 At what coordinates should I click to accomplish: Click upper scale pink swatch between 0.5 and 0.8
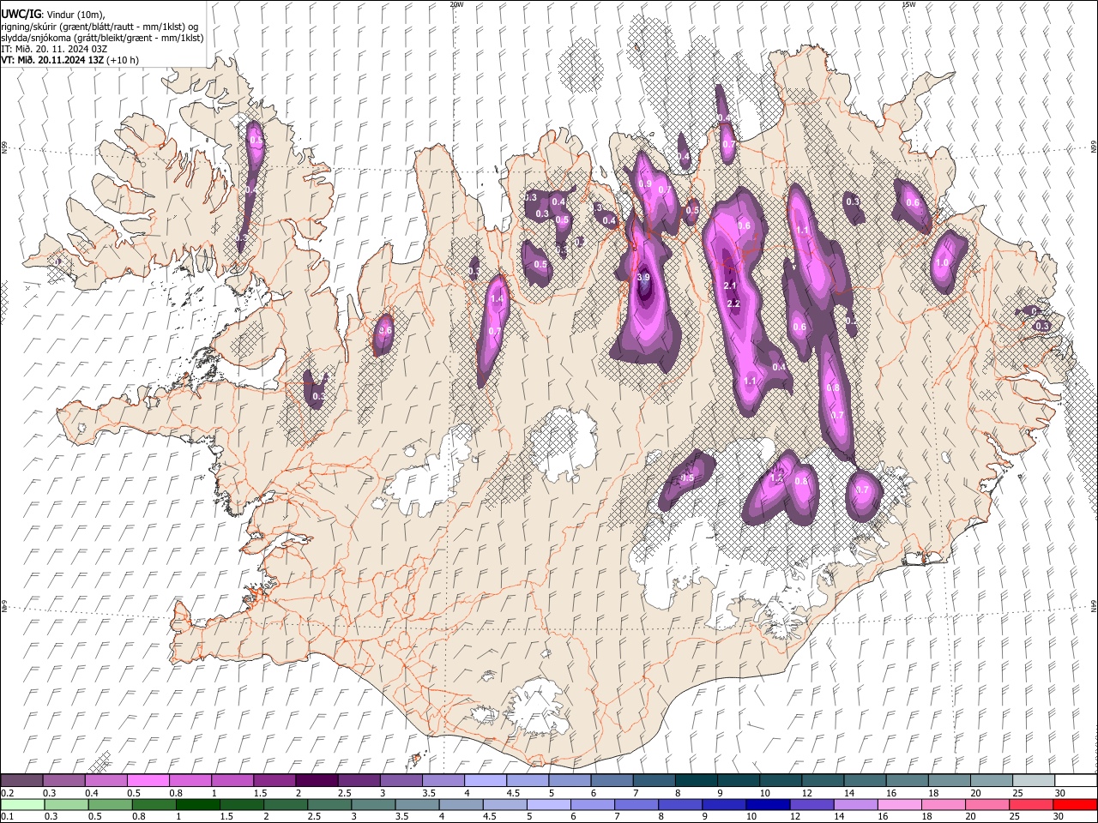point(148,781)
